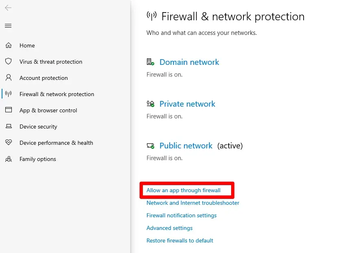Click the Home house icon
363x253 pixels.
pyautogui.click(x=8, y=45)
